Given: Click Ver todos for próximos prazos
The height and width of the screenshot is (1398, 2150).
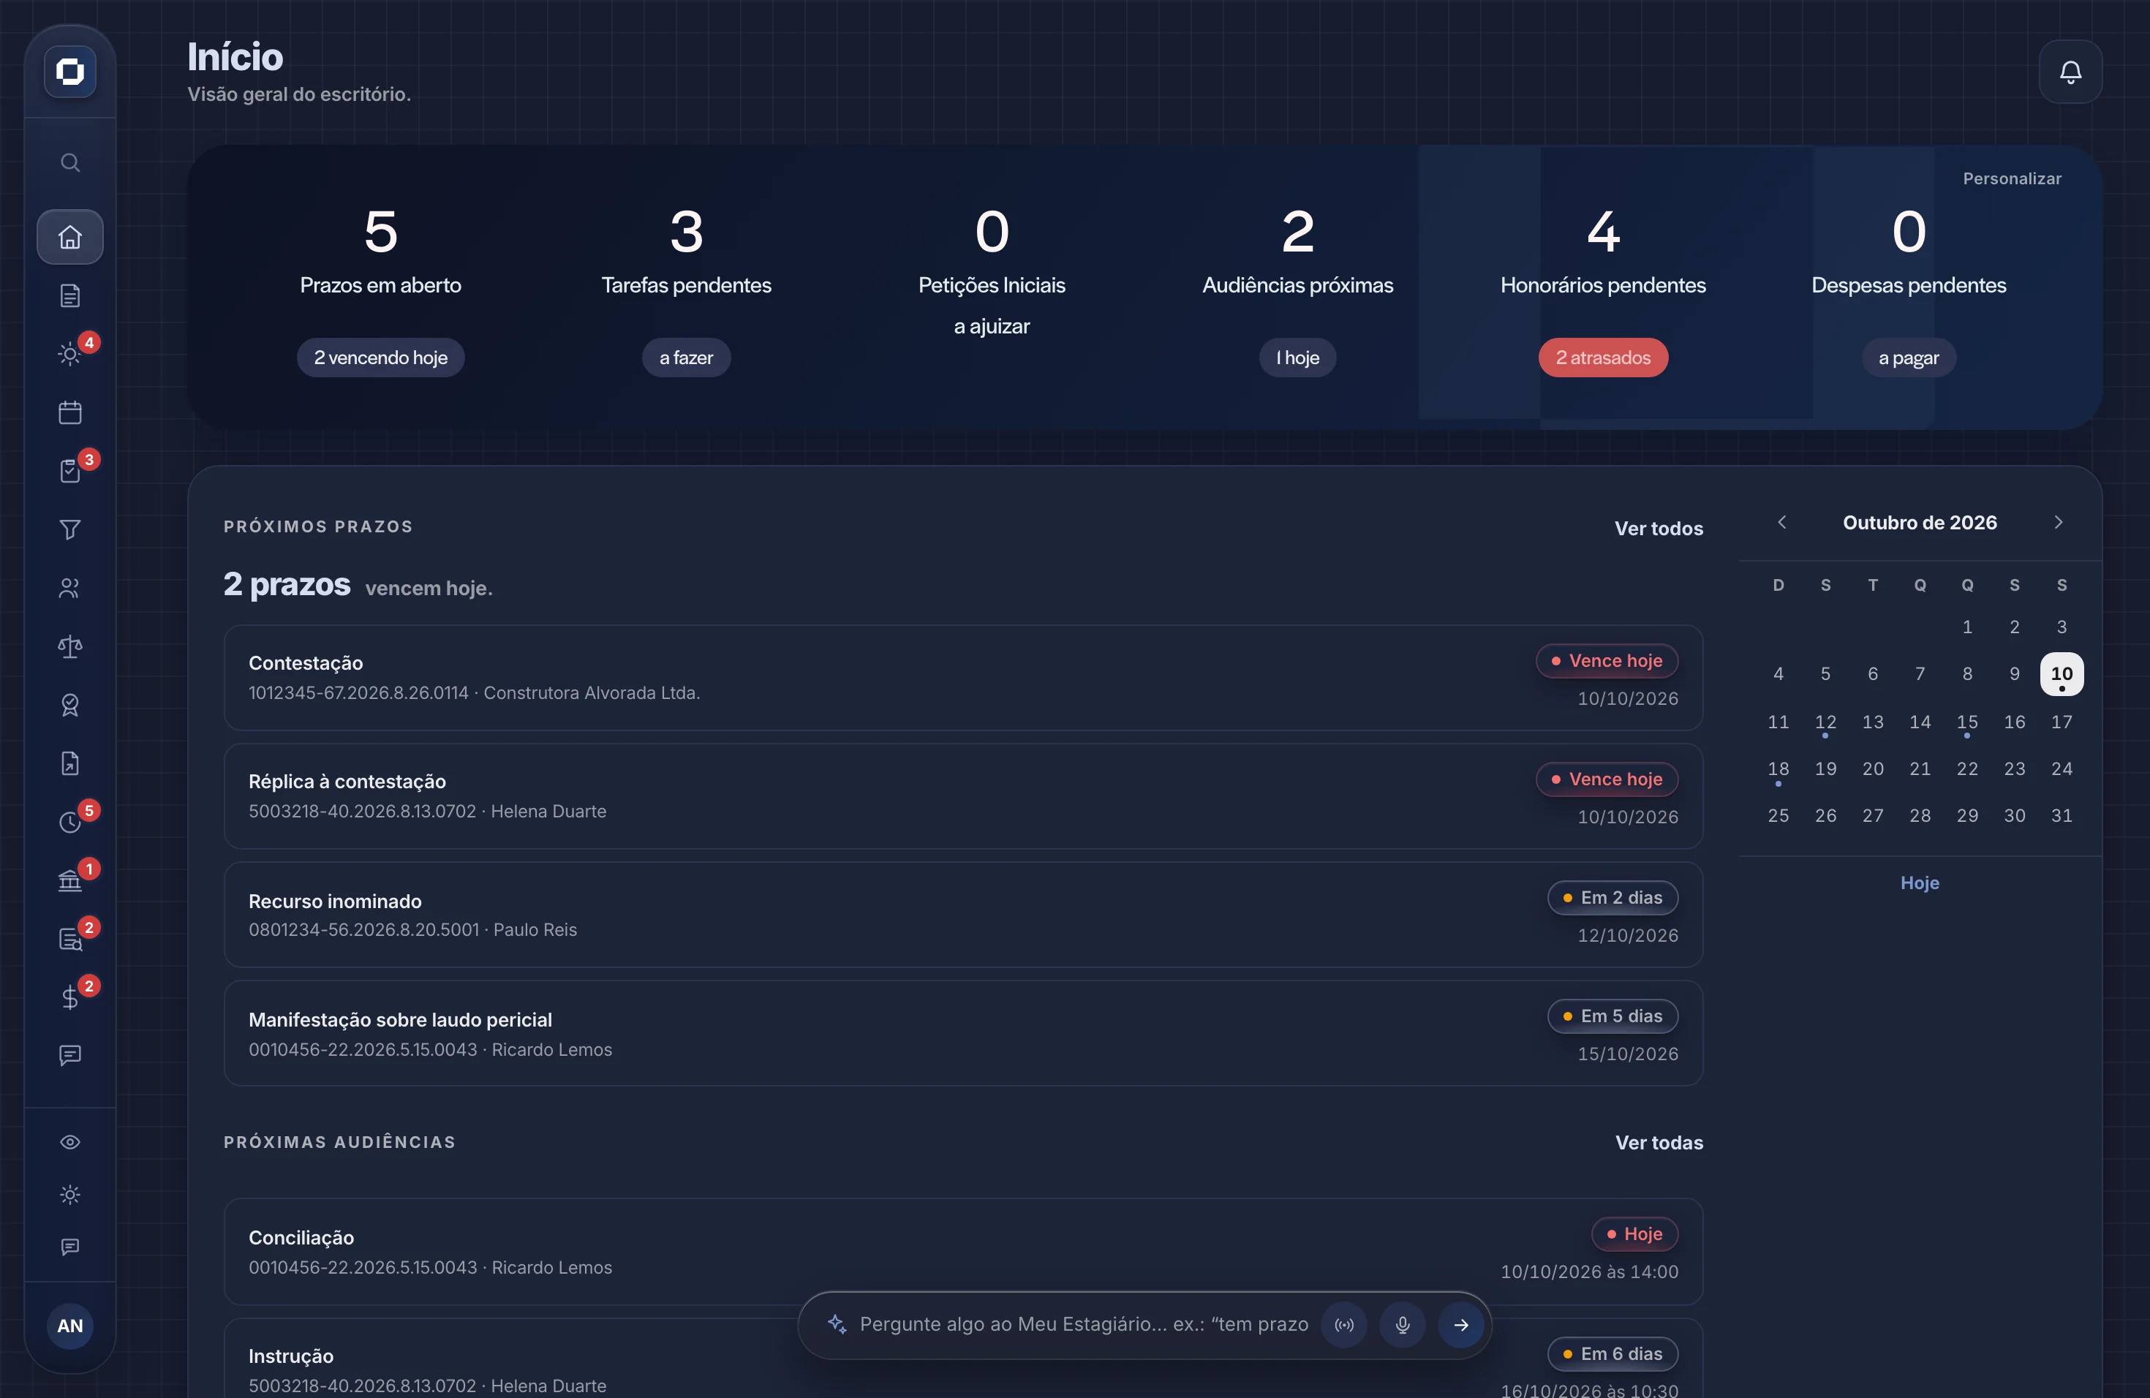Looking at the screenshot, I should click(x=1659, y=529).
